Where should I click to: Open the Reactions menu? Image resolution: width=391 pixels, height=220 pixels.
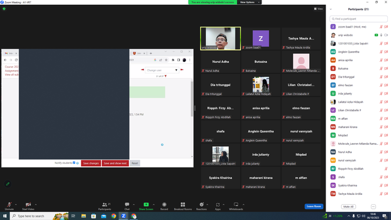coord(202,206)
